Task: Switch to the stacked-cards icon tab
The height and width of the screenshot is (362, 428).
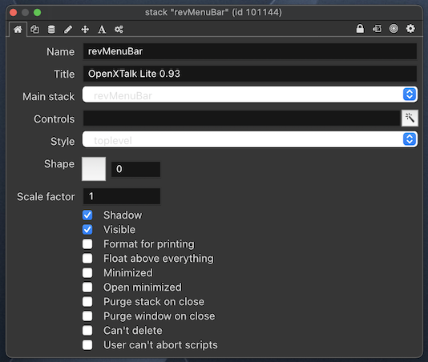Action: 34,29
